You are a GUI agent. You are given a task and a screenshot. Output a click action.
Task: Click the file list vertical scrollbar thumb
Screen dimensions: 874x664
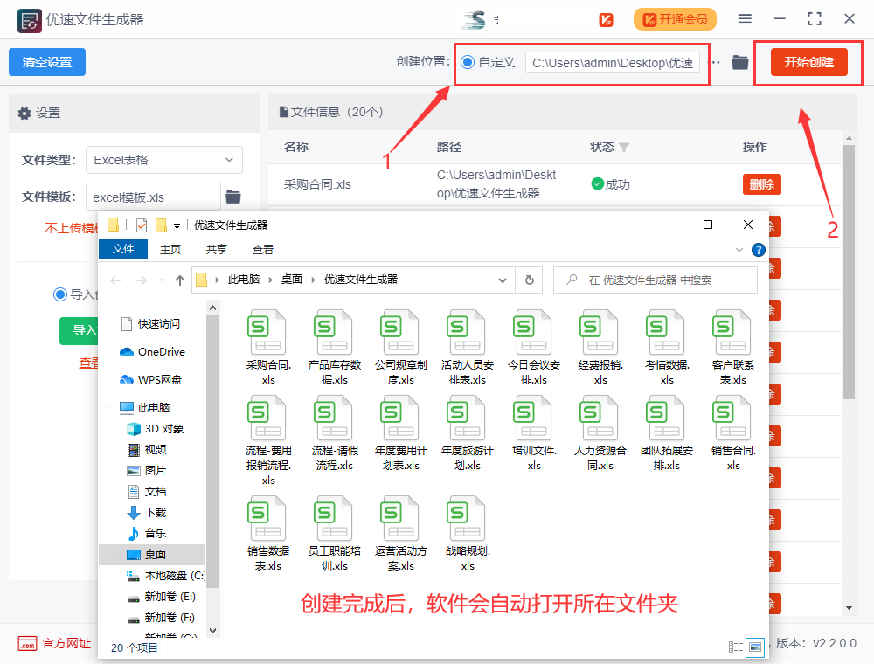coord(849,272)
